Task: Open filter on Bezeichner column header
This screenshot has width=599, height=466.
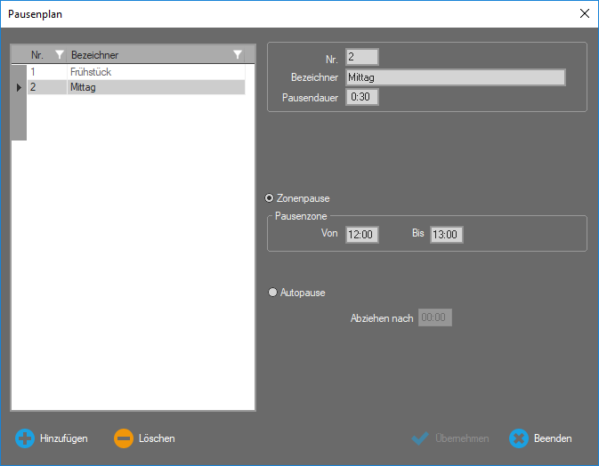Action: pos(237,55)
